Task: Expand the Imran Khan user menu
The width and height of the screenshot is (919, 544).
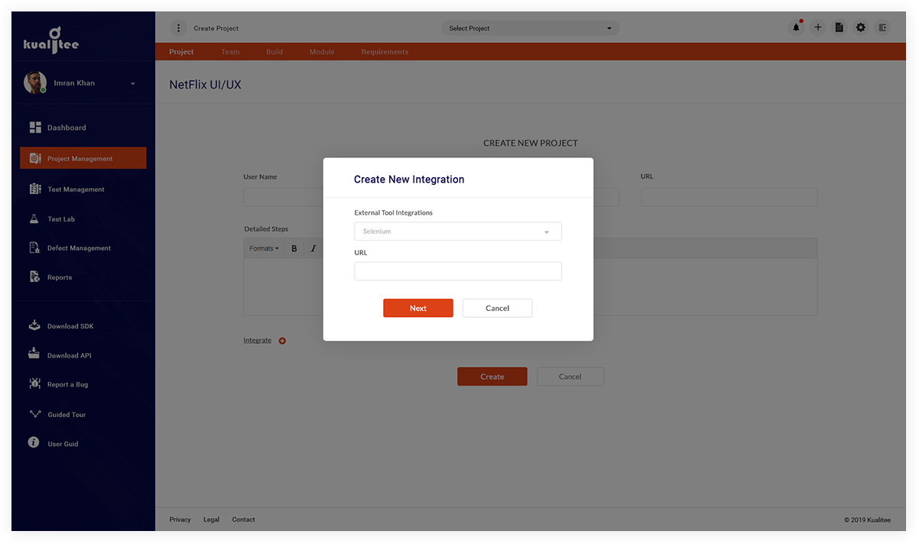Action: (133, 83)
